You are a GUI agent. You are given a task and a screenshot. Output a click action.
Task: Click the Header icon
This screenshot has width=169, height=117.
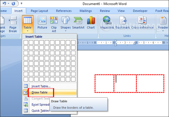[x=163, y=20]
